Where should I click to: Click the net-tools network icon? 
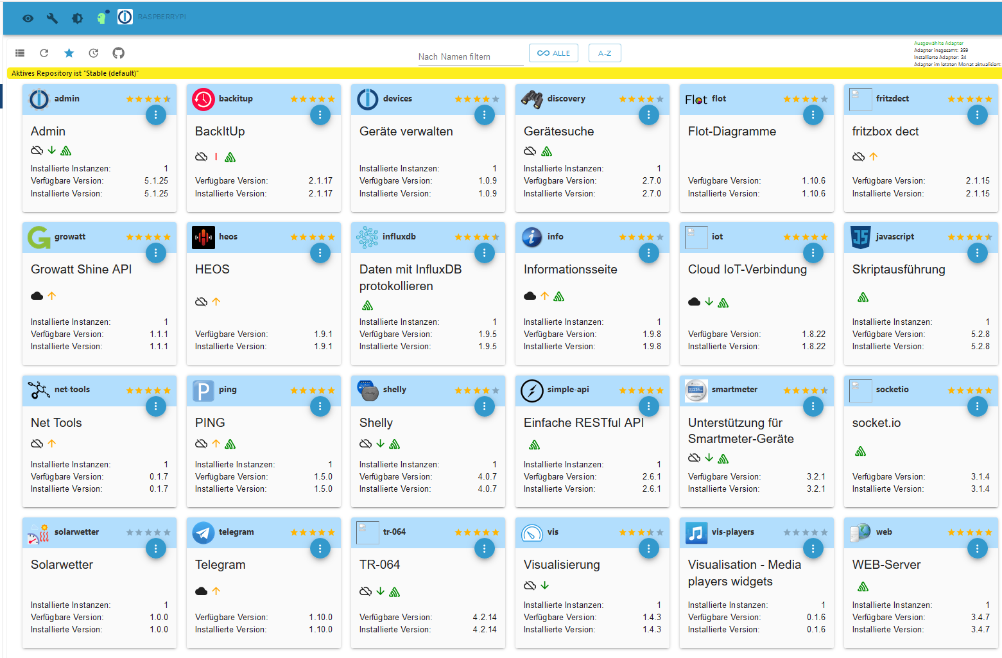click(39, 390)
